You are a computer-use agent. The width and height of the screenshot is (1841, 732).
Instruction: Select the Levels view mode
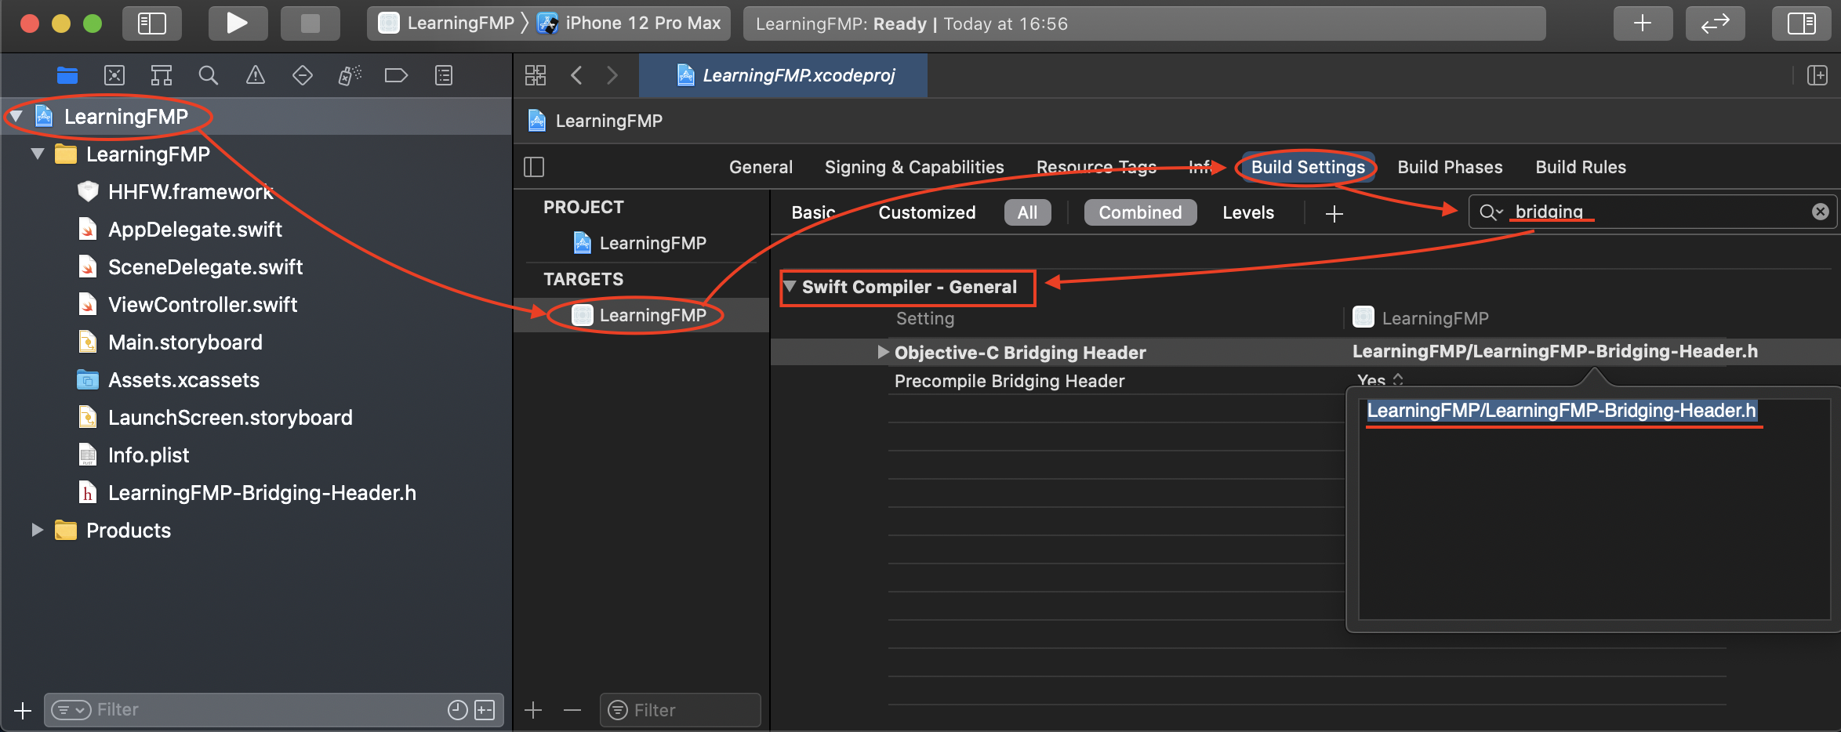1248,212
